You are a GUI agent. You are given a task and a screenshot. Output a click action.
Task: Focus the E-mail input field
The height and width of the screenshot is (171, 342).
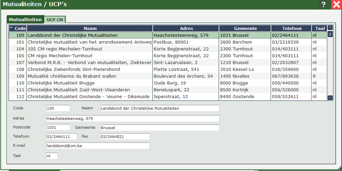98,146
